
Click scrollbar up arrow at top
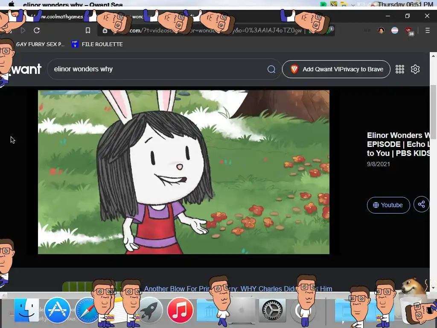coord(433,56)
